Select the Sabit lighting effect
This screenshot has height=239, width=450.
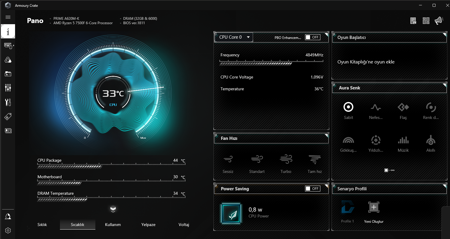[x=348, y=111]
